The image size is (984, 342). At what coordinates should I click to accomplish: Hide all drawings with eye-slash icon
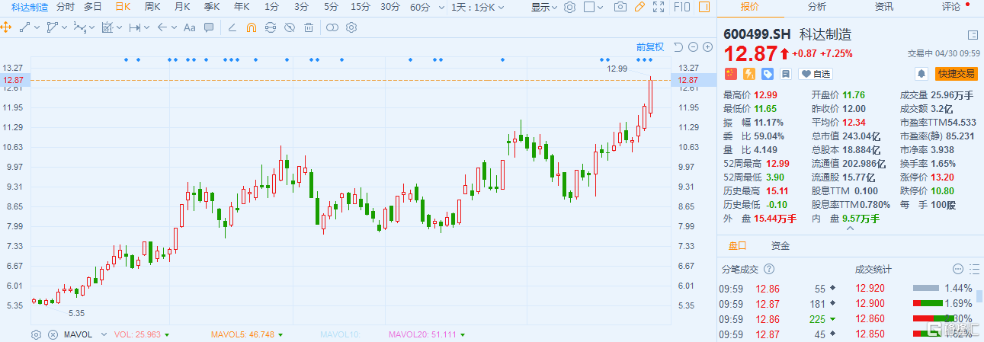[289, 27]
